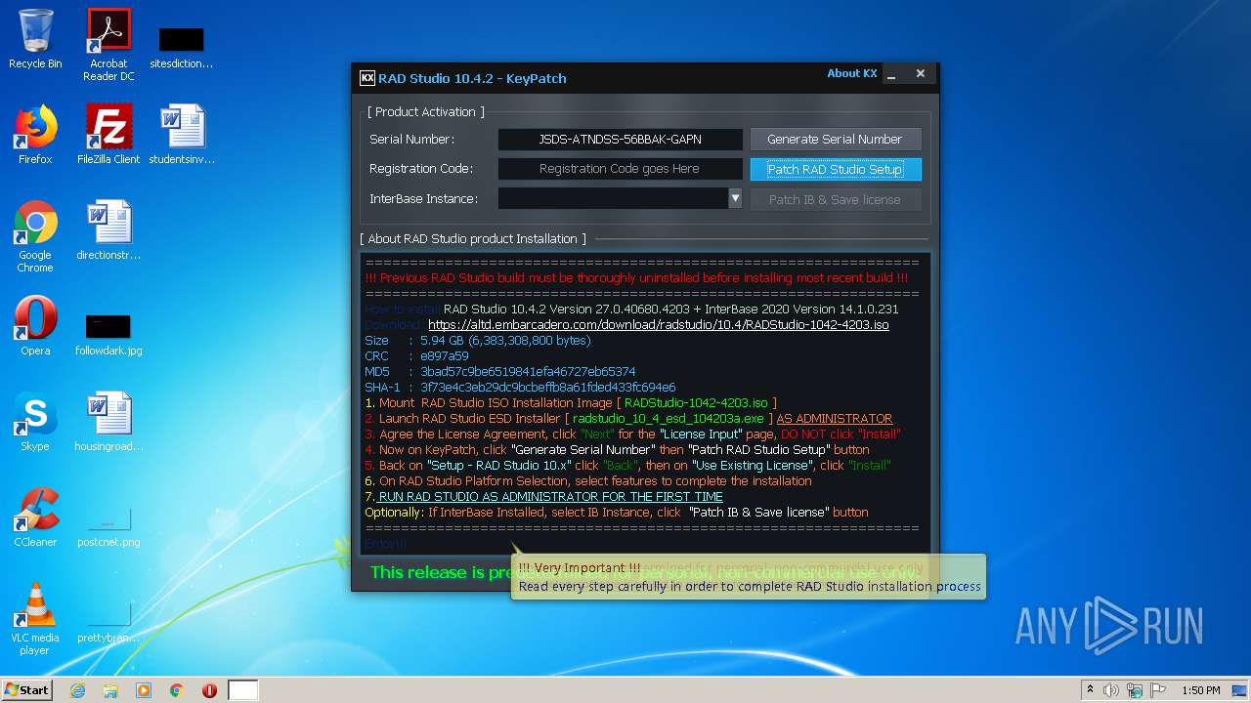Screen dimensions: 1251x703
Task: Click the CRC value e897a59
Action: pyautogui.click(x=445, y=356)
